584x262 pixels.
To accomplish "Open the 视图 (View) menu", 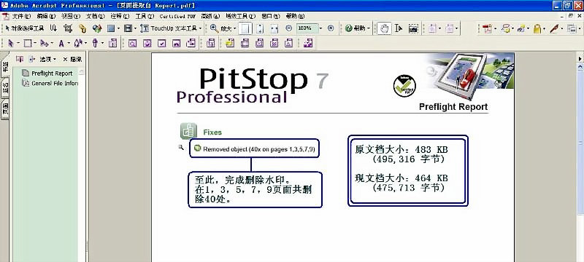I will click(71, 16).
